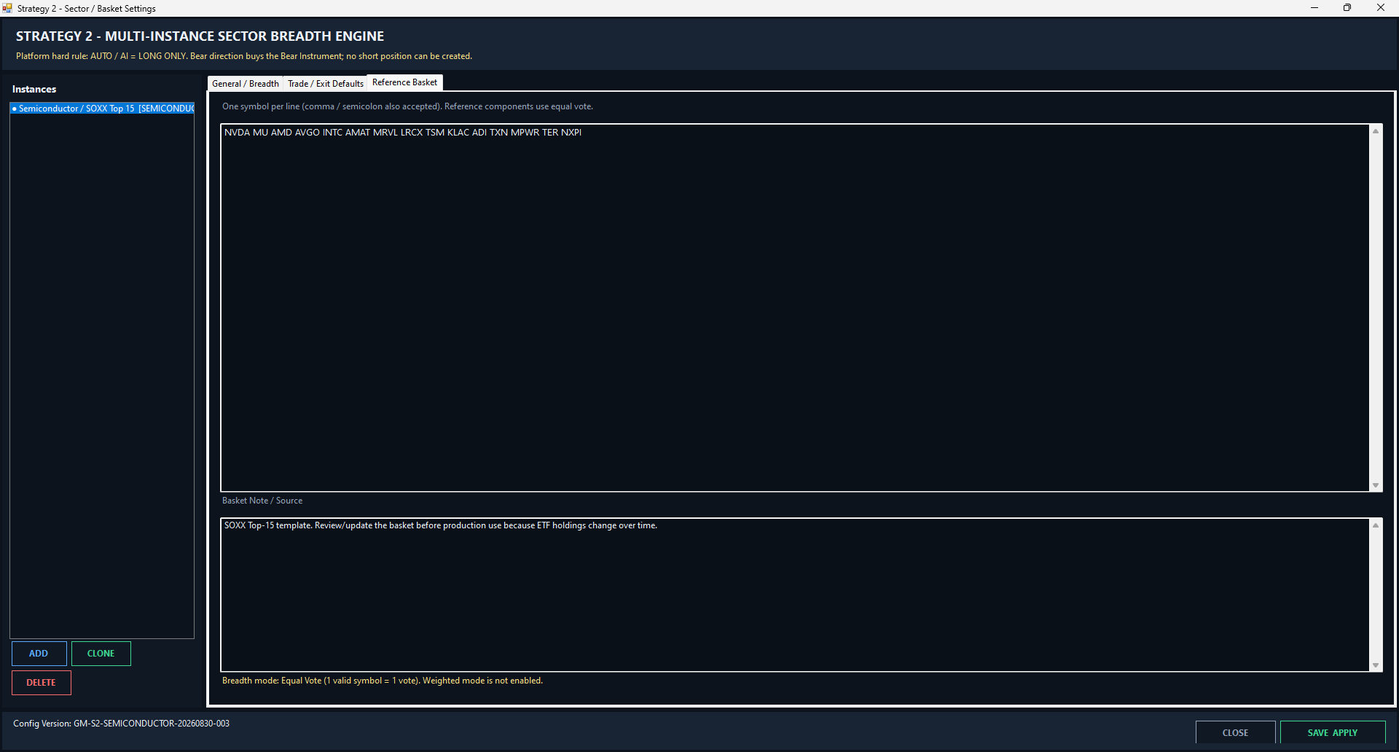Open the Trade / Exit Defaults tab

(325, 84)
